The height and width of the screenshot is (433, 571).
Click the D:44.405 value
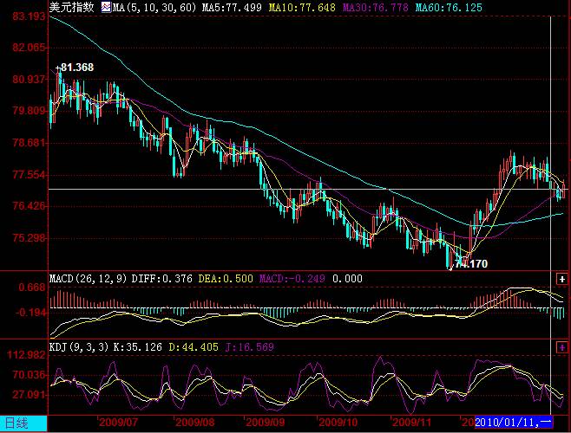pyautogui.click(x=194, y=347)
